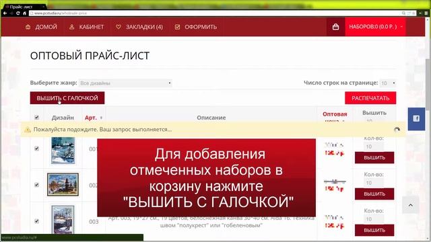
Task: Toggle the select-all checkbox in table header
Action: [x=36, y=118]
